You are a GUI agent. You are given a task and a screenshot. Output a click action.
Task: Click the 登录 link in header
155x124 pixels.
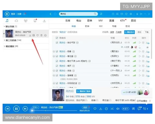pyautogui.click(x=13, y=14)
